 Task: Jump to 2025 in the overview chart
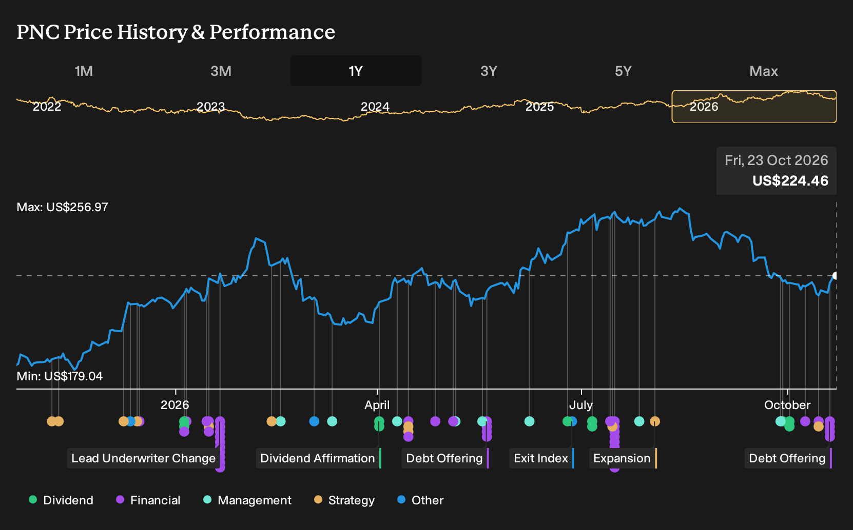[539, 107]
